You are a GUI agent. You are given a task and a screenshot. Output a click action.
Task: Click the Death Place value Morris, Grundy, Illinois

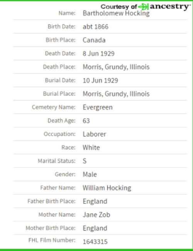pos(116,67)
